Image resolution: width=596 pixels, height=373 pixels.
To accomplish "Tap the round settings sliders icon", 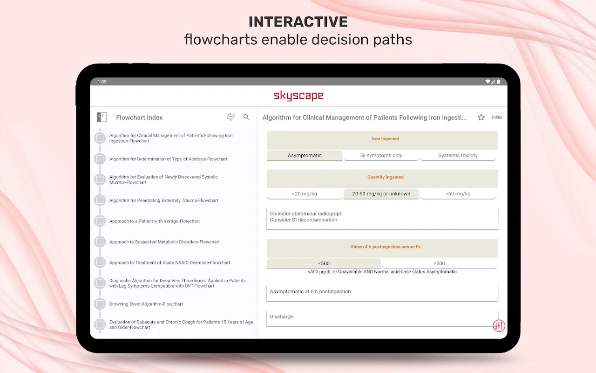I will click(x=499, y=326).
